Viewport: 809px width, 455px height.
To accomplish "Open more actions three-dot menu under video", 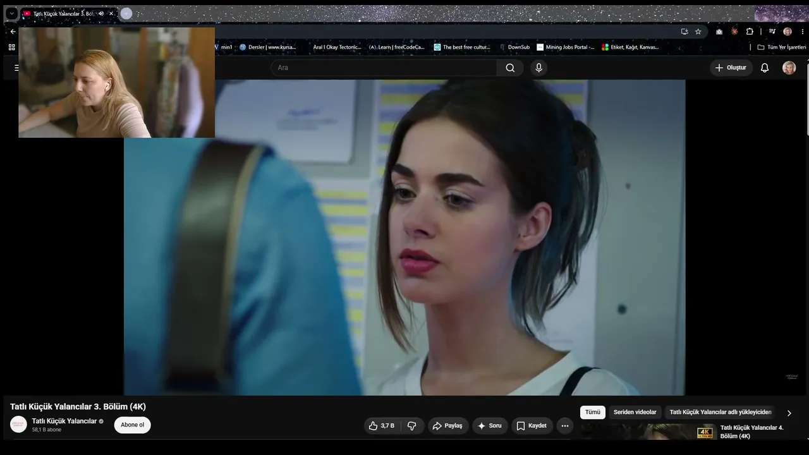I will (x=565, y=426).
